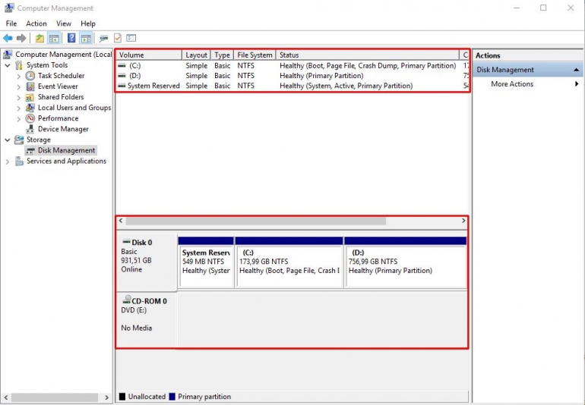Screen dimensions: 585x405
Task: Expand the Performance node
Action: pyautogui.click(x=19, y=119)
